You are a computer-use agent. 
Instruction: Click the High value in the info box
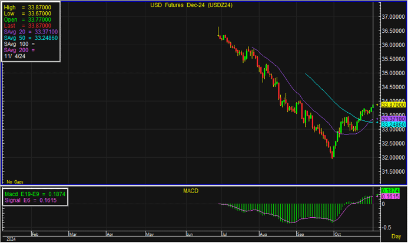pyautogui.click(x=28, y=8)
